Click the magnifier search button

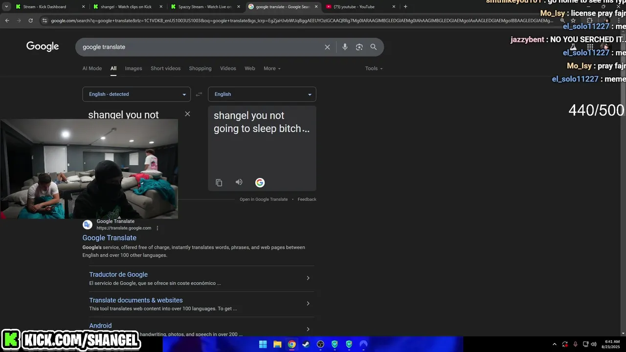[x=374, y=47]
